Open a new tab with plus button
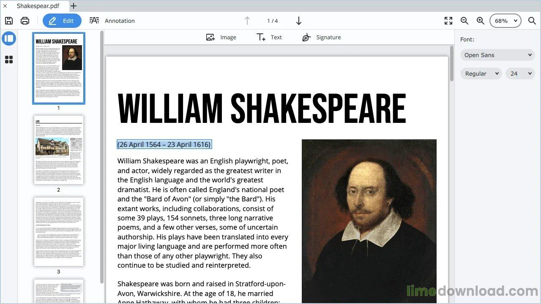Screen dimensions: 541x304 [x=74, y=6]
